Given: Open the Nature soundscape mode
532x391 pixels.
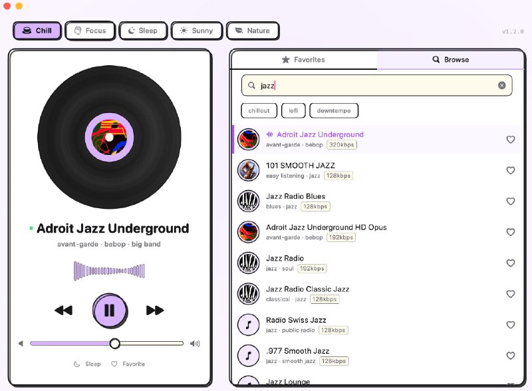Looking at the screenshot, I should 252,31.
